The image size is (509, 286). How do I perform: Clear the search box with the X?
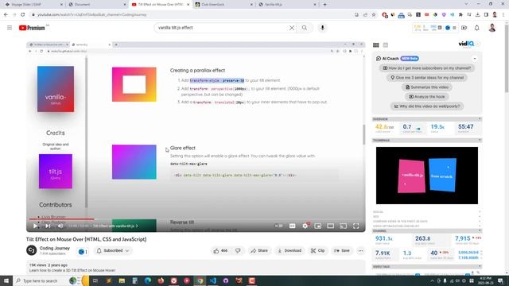(x=292, y=28)
